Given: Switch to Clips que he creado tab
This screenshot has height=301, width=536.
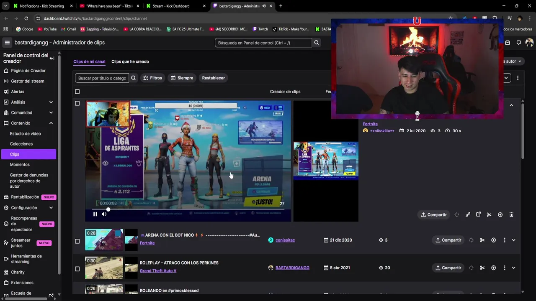Looking at the screenshot, I should [x=130, y=61].
